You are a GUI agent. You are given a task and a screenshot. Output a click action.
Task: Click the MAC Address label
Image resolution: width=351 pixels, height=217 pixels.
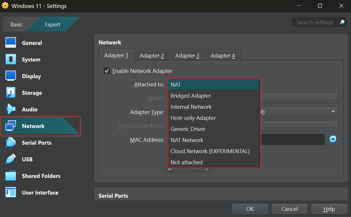[147, 140]
